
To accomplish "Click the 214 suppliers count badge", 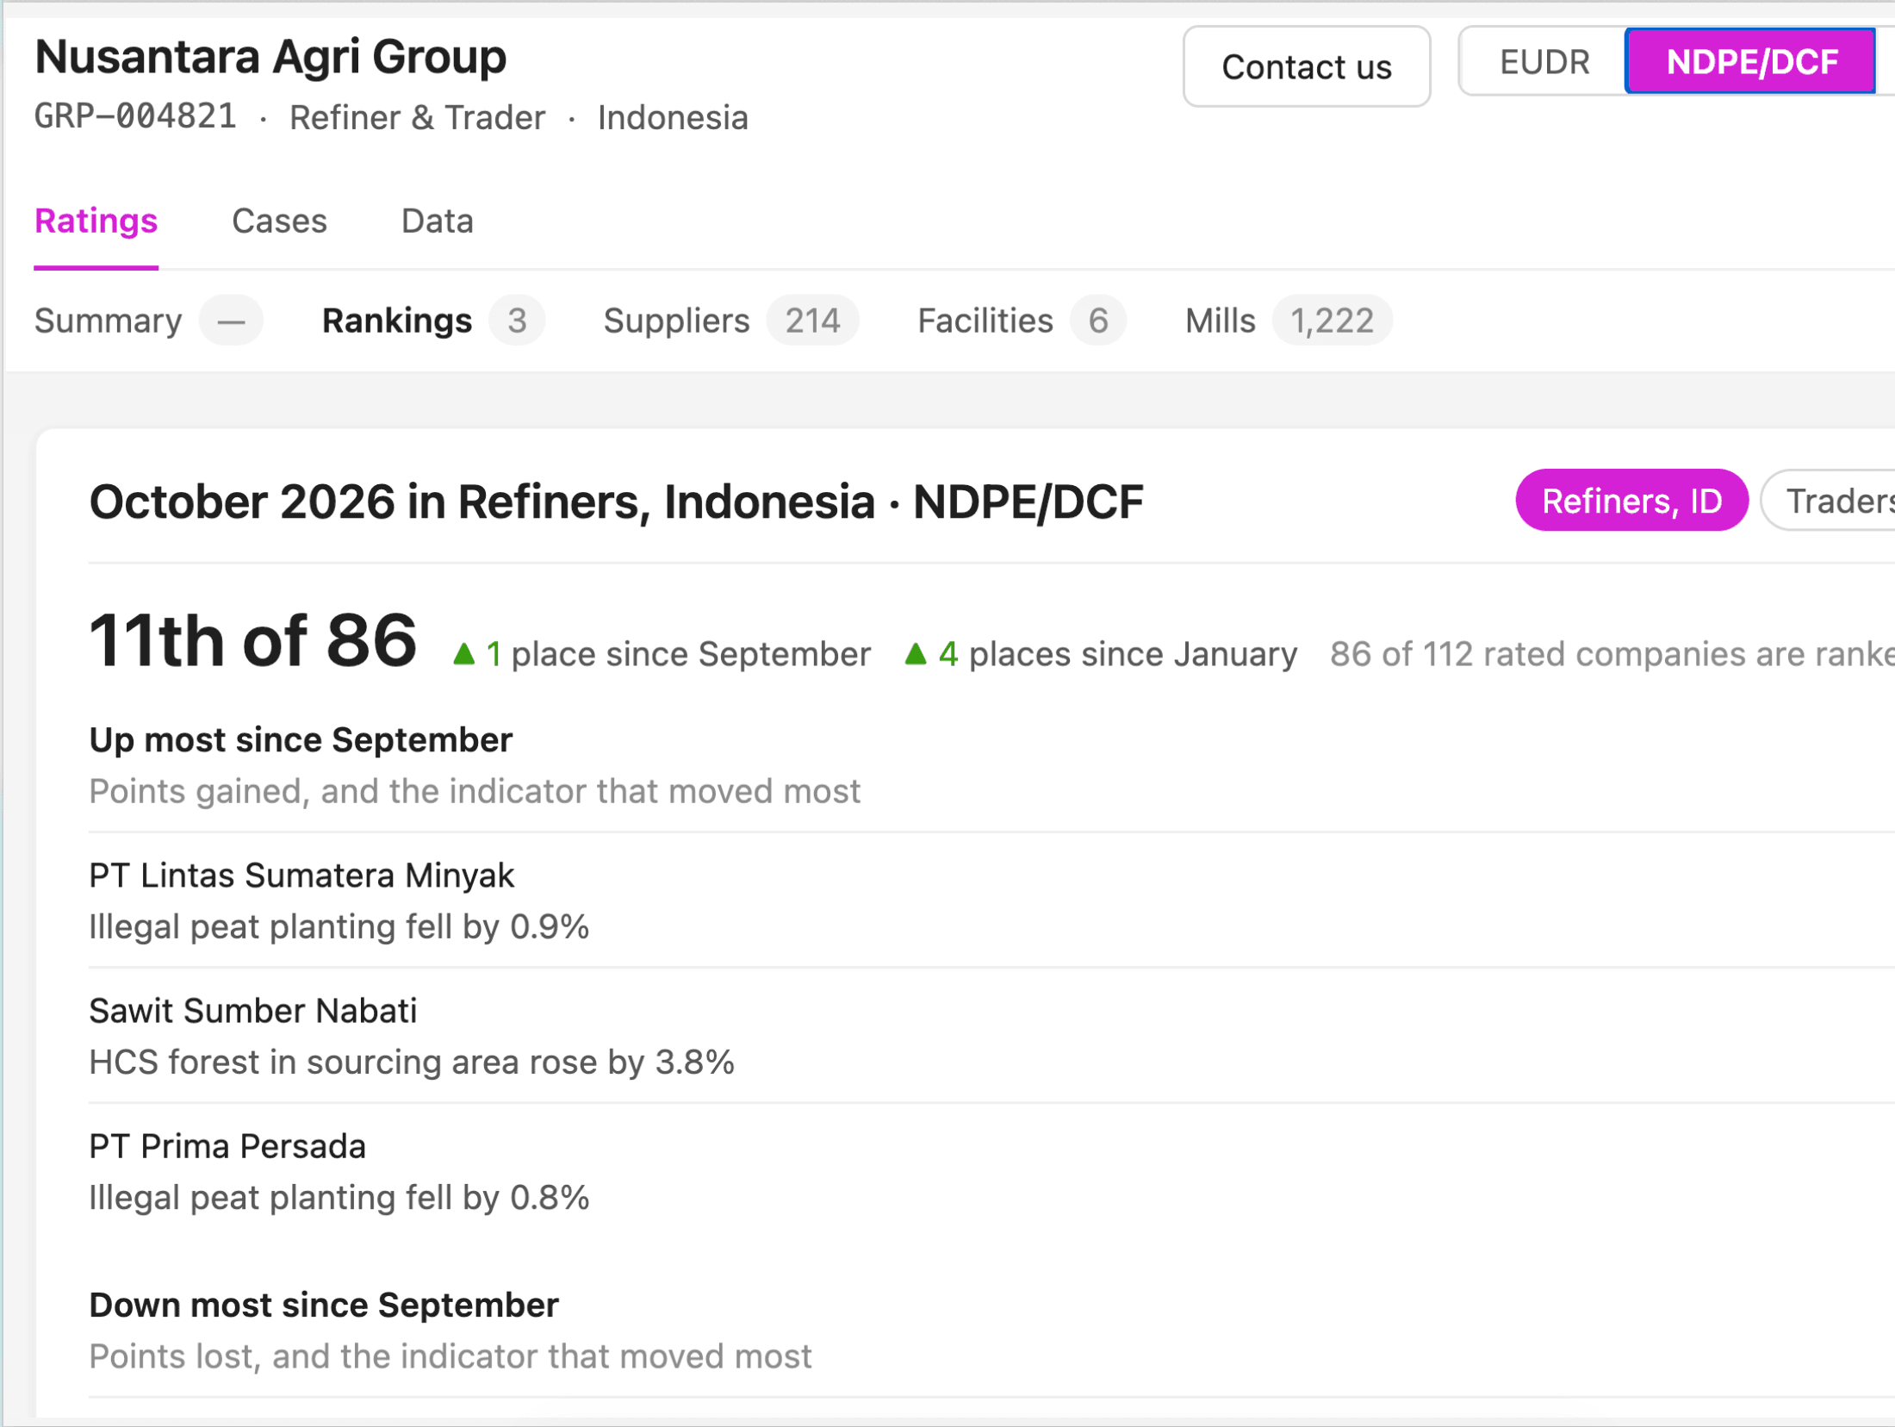I will tap(812, 321).
